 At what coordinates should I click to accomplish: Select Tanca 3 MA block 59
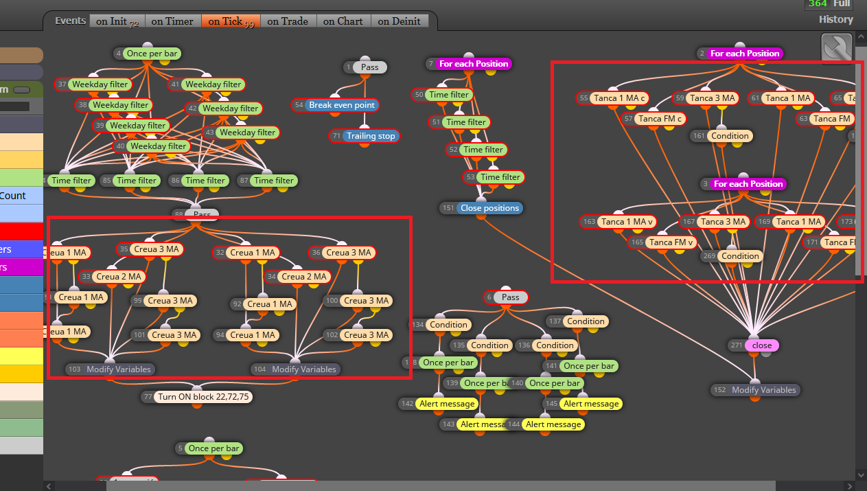[x=706, y=98]
